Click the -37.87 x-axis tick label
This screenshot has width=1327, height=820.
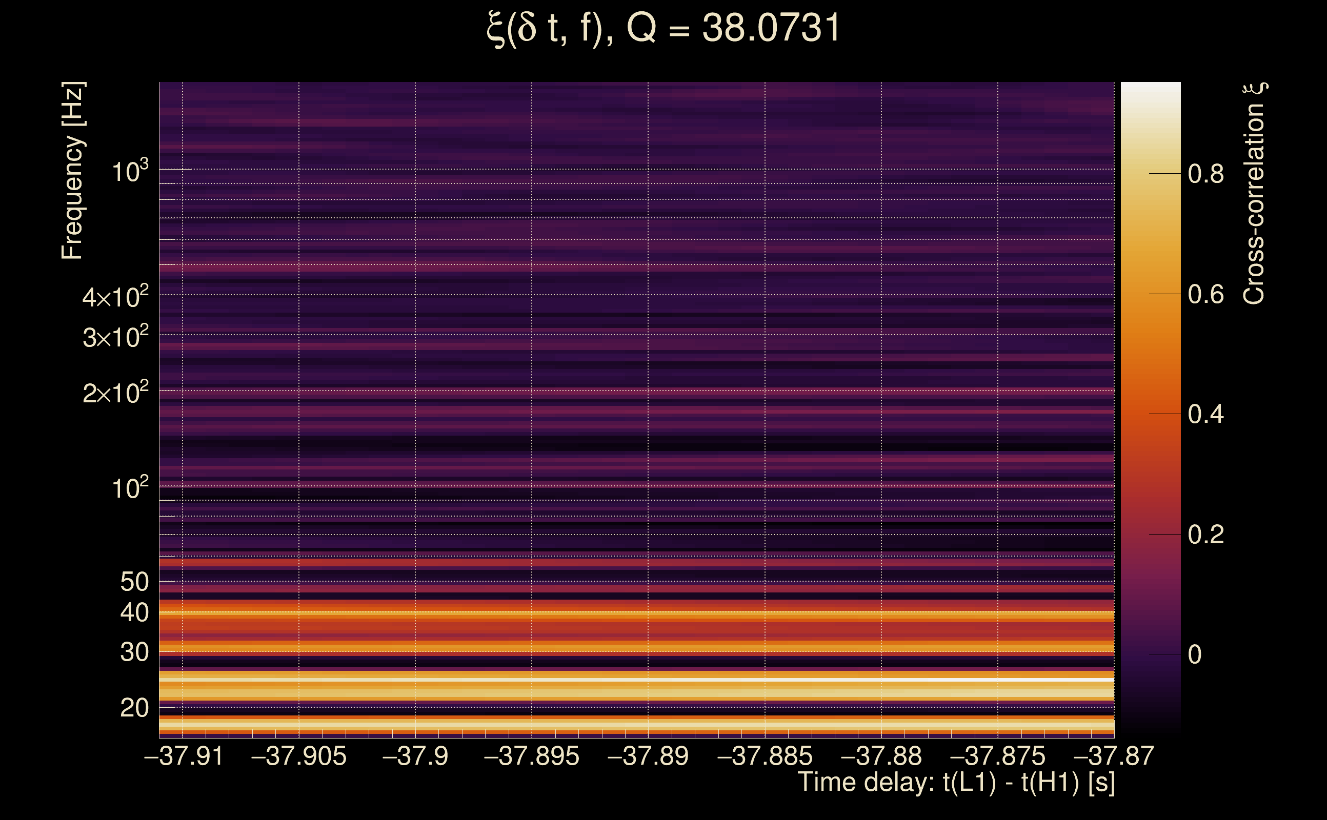(1114, 756)
